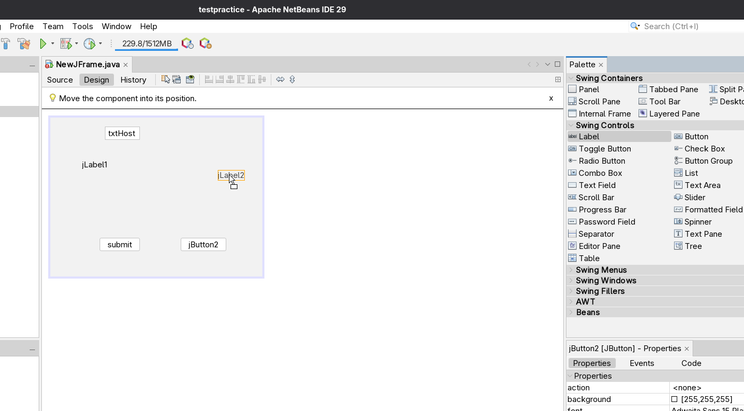Select the Text Field palette component
The width and height of the screenshot is (744, 411).
597,185
